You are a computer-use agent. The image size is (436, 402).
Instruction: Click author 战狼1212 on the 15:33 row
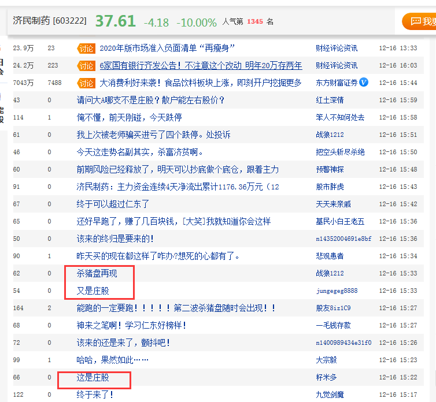point(330,273)
